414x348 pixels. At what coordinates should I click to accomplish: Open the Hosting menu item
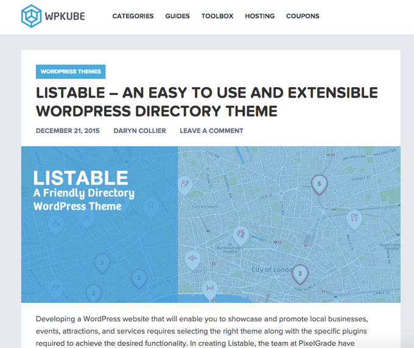tap(259, 16)
